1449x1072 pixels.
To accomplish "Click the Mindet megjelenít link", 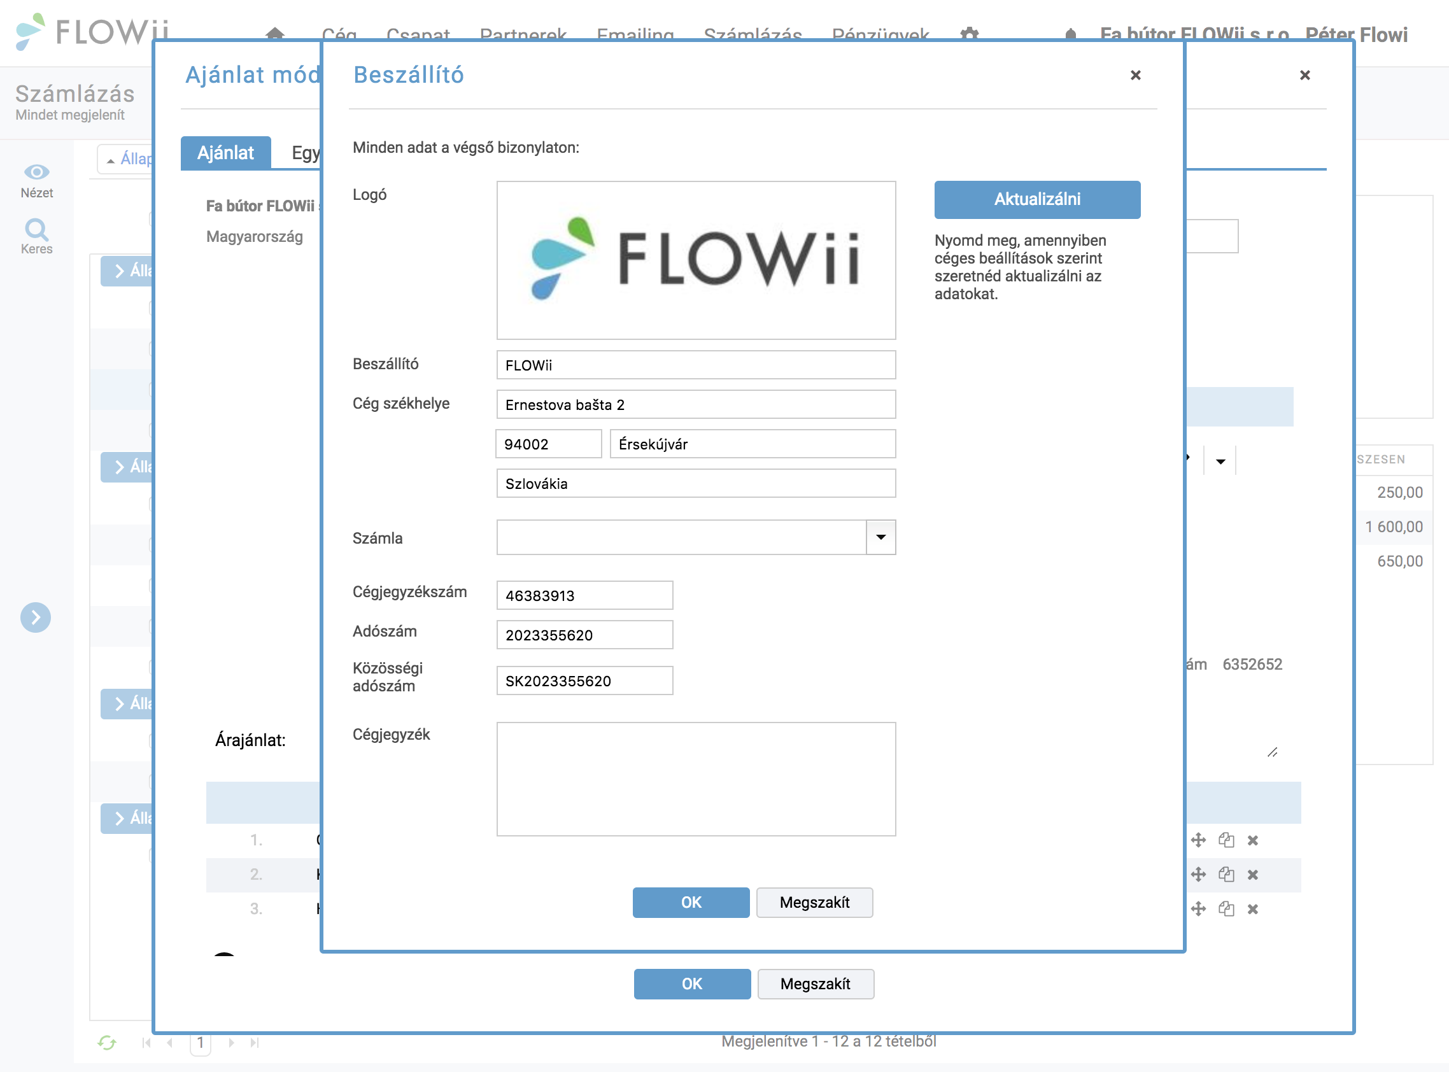I will tap(70, 115).
